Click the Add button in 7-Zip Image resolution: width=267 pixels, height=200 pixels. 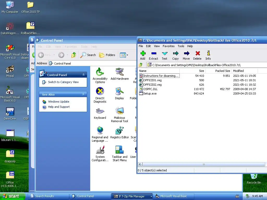click(143, 55)
